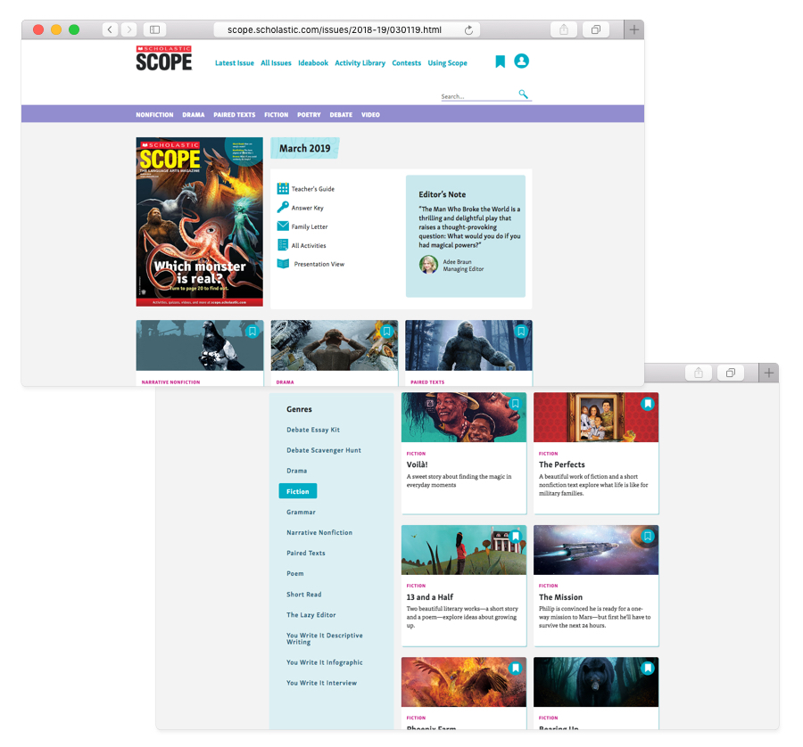803x747 pixels.
Task: Open the Teacher's Guide link
Action: (313, 189)
